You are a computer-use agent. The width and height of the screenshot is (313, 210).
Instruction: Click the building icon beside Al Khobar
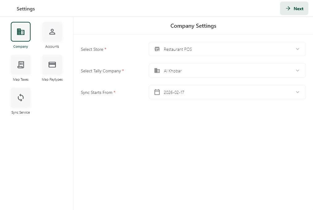[x=157, y=71]
